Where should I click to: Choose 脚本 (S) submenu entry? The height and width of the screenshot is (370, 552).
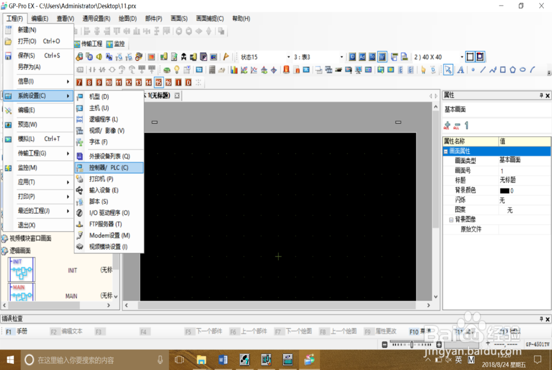point(109,202)
